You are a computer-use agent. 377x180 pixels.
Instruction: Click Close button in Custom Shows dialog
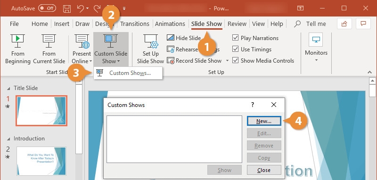point(264,170)
